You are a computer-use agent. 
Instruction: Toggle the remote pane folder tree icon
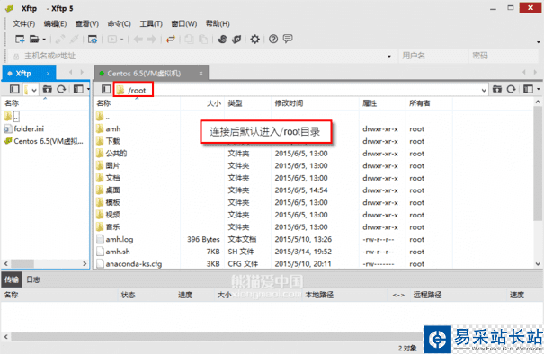click(106, 90)
